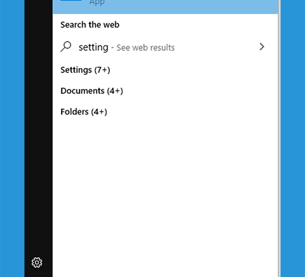The image size is (305, 277).
Task: Expand web results with the right chevron arrow
Action: 262,47
